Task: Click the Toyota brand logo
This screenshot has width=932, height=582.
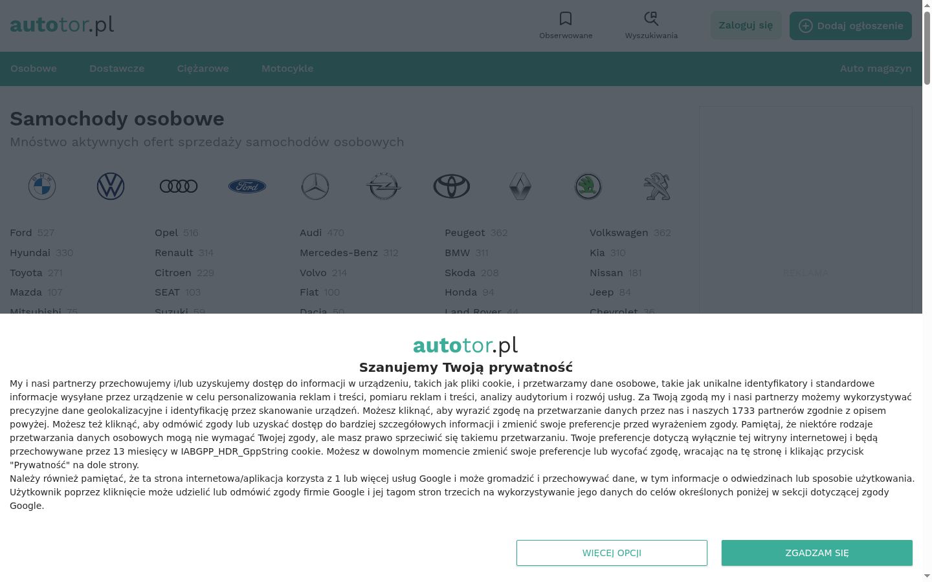Action: coord(452,186)
